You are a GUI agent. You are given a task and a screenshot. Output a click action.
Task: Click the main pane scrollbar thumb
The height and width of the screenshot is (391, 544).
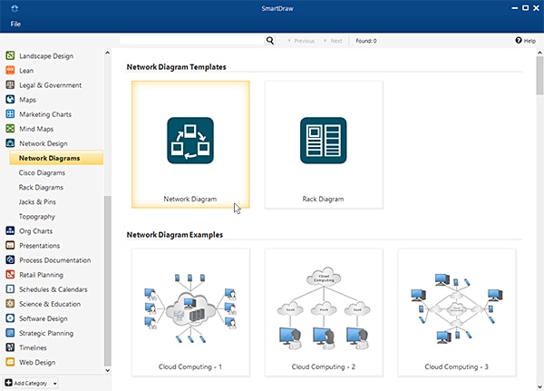(x=539, y=75)
